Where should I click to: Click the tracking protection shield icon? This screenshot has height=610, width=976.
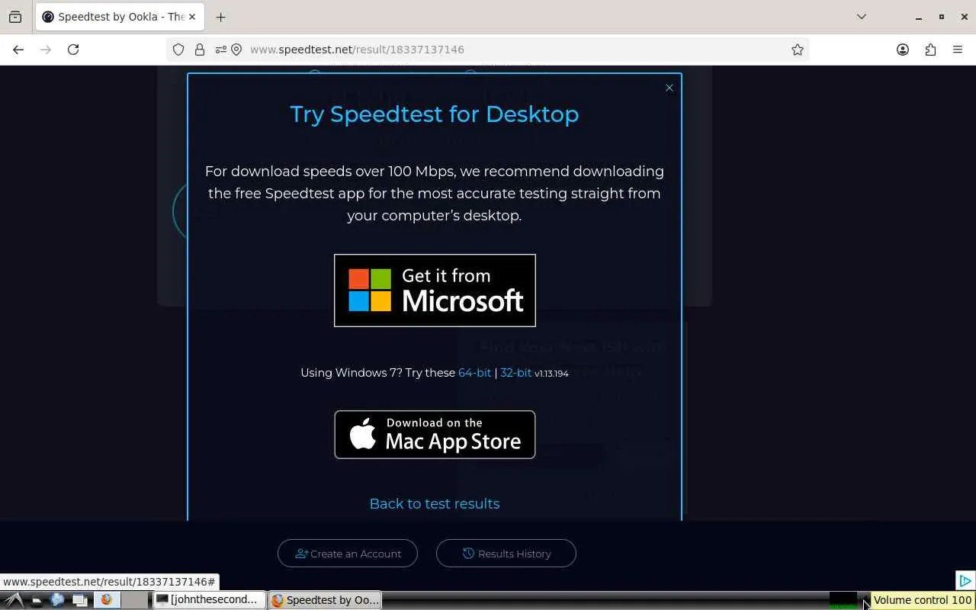(178, 50)
